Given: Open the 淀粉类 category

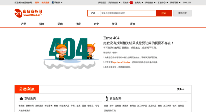Looking at the screenshot, I should click(118, 106).
